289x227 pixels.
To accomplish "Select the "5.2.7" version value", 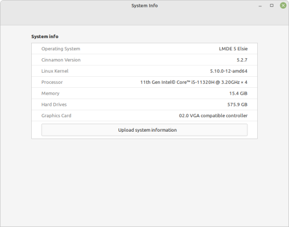I will [242, 60].
